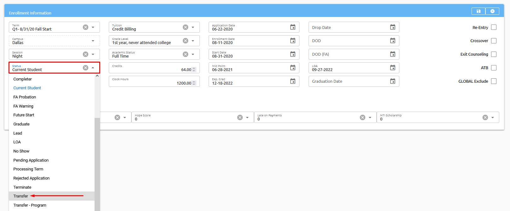The image size is (510, 211).
Task: Click the Credits stepper arrows
Action: coord(194,69)
